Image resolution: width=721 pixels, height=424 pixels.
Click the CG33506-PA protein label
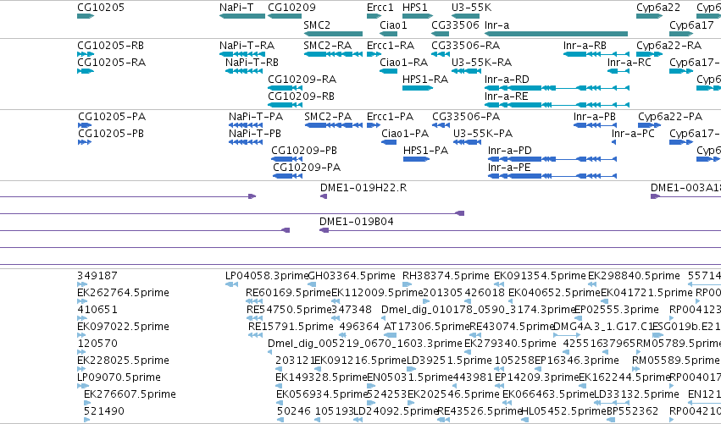(x=466, y=117)
